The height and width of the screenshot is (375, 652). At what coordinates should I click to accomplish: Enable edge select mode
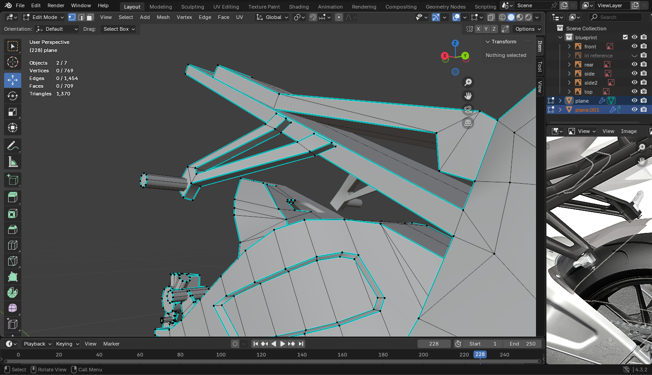(x=81, y=17)
